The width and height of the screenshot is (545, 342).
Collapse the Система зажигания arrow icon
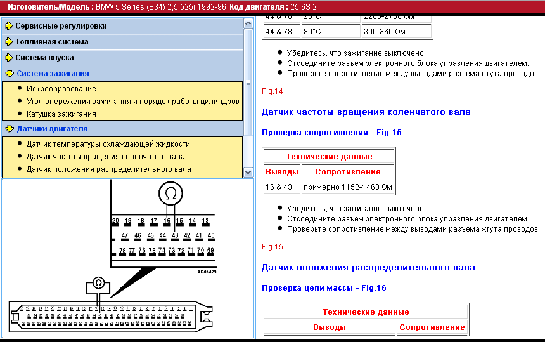coord(10,74)
